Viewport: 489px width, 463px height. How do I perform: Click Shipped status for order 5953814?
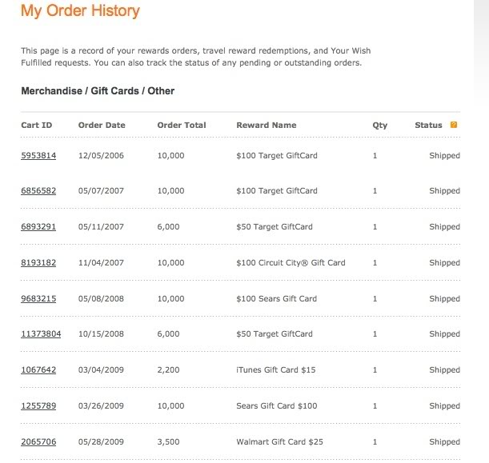click(x=444, y=155)
